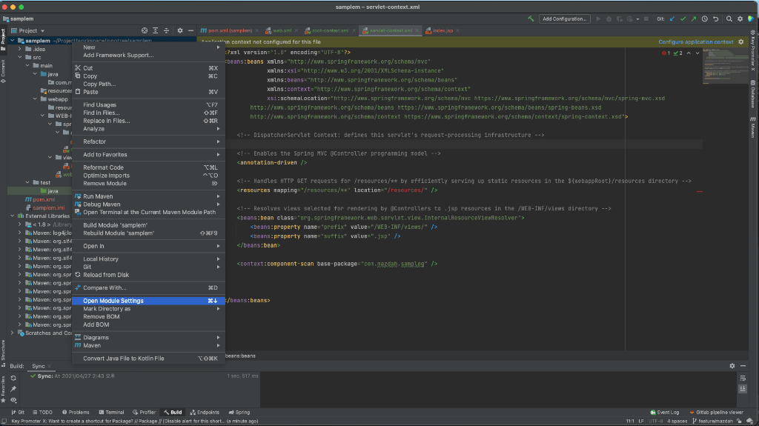
Task: Choose Reformat Code in context menu
Action: [148, 167]
